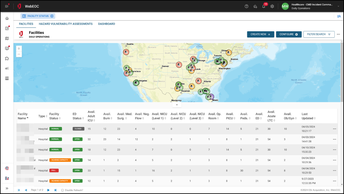Click the Create New button
The width and height of the screenshot is (344, 194).
click(260, 34)
